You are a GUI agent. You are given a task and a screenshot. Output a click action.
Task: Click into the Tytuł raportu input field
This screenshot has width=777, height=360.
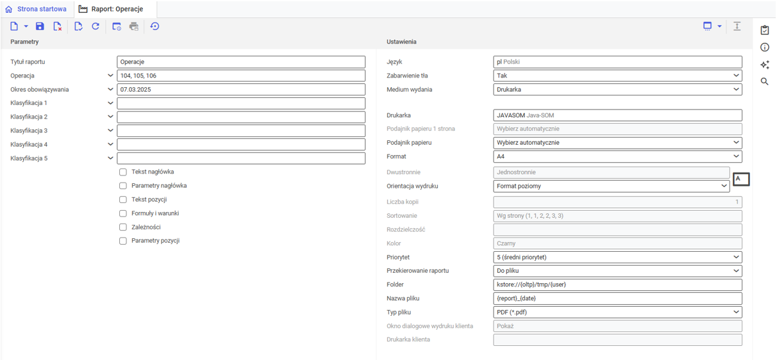[x=241, y=62]
